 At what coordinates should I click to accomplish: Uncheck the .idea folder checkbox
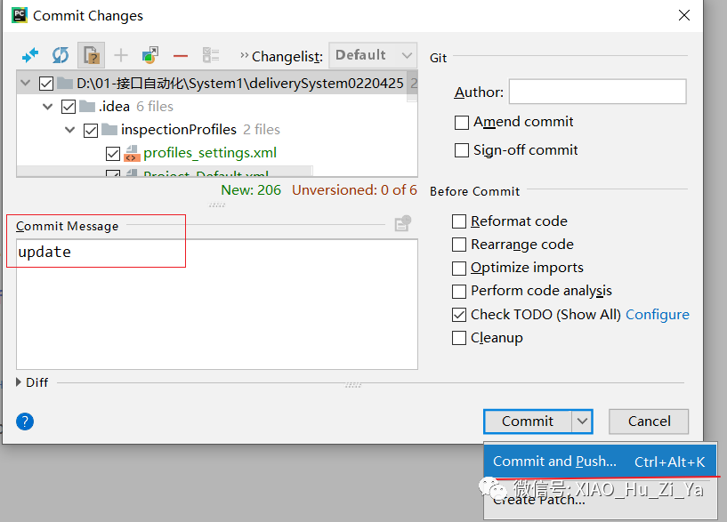tap(69, 107)
